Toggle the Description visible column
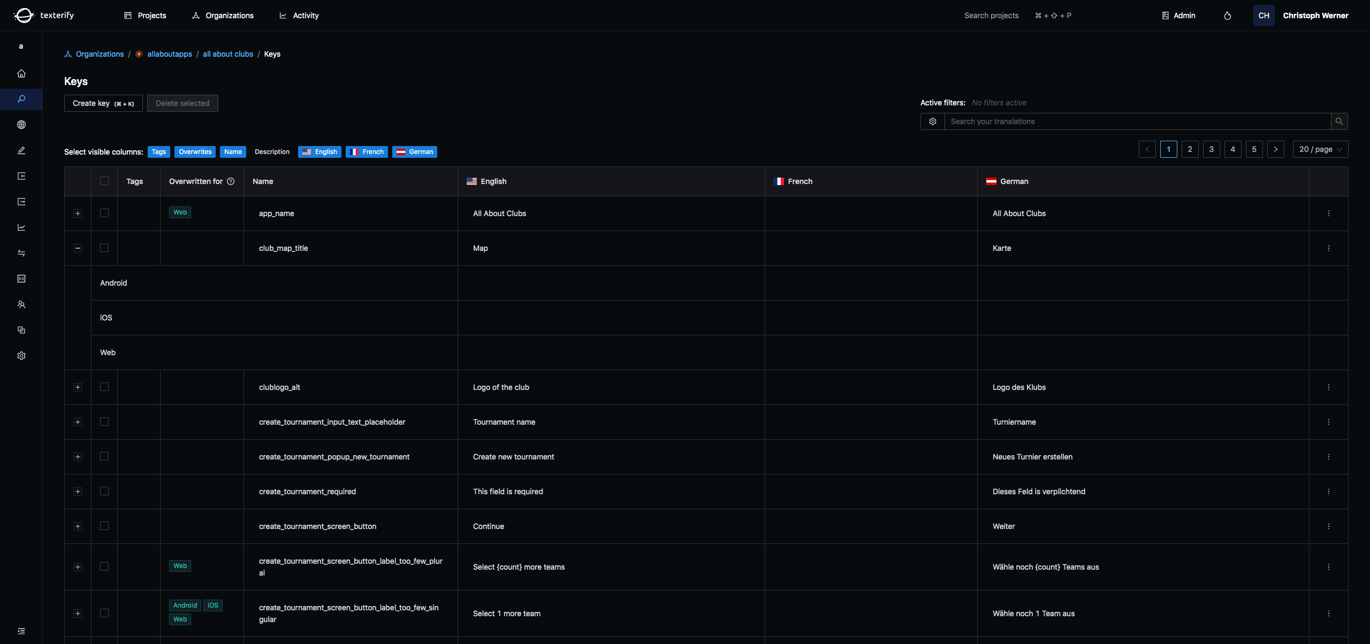The height and width of the screenshot is (644, 1370). pos(272,152)
